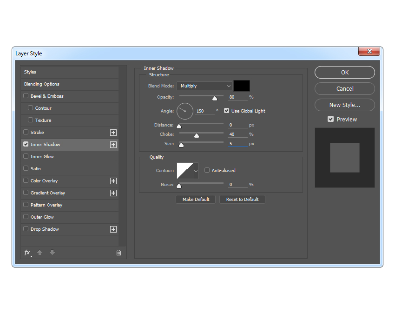The width and height of the screenshot is (395, 314).
Task: Open the Blend Mode dropdown
Action: coord(204,86)
